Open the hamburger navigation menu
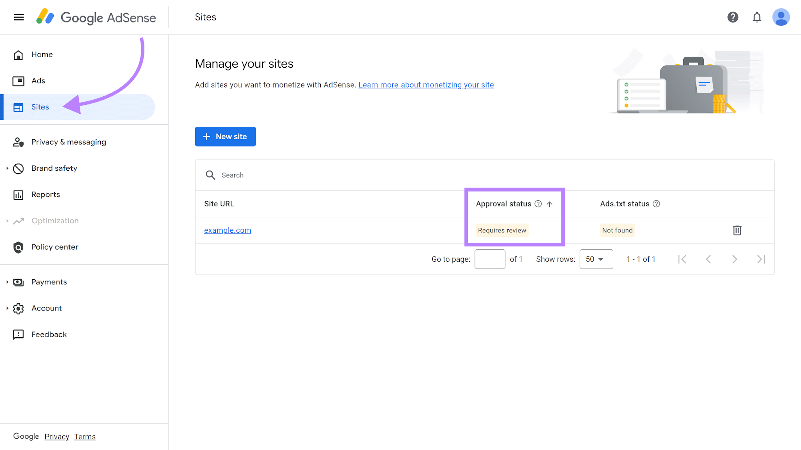This screenshot has height=450, width=801. pyautogui.click(x=19, y=17)
